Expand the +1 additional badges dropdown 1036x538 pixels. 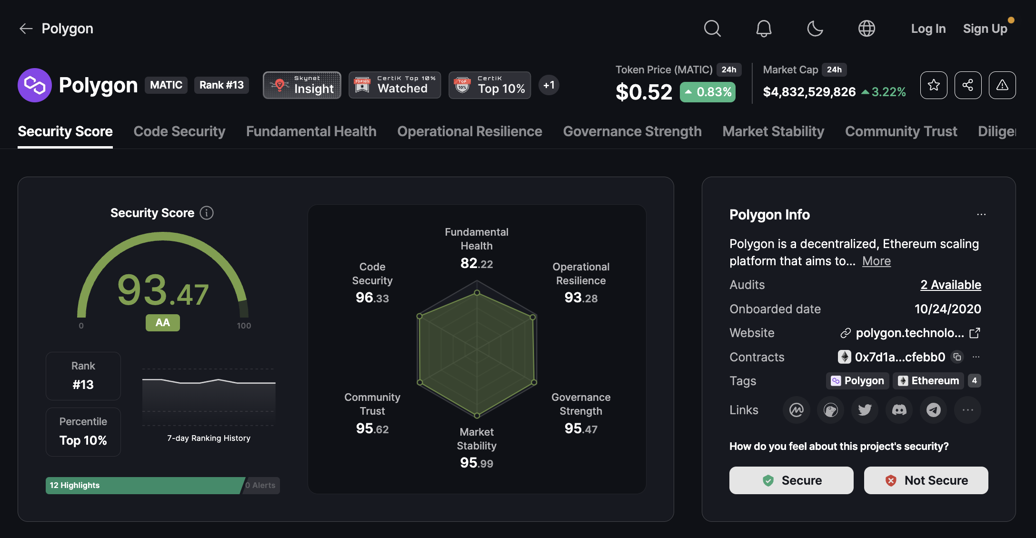(x=548, y=84)
